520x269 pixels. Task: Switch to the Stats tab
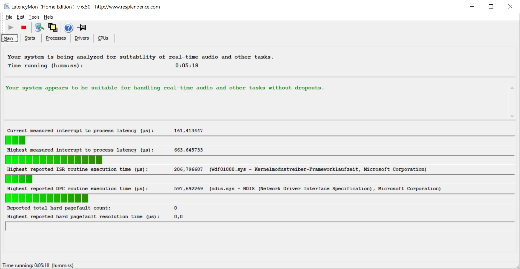tap(30, 38)
